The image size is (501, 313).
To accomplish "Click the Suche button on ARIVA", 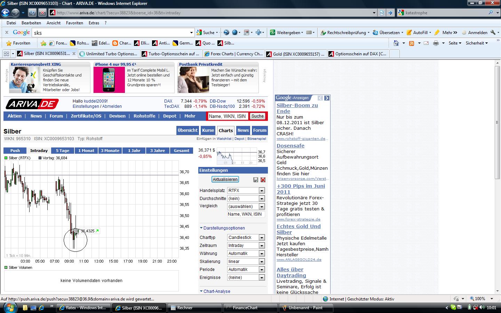I will pyautogui.click(x=257, y=116).
